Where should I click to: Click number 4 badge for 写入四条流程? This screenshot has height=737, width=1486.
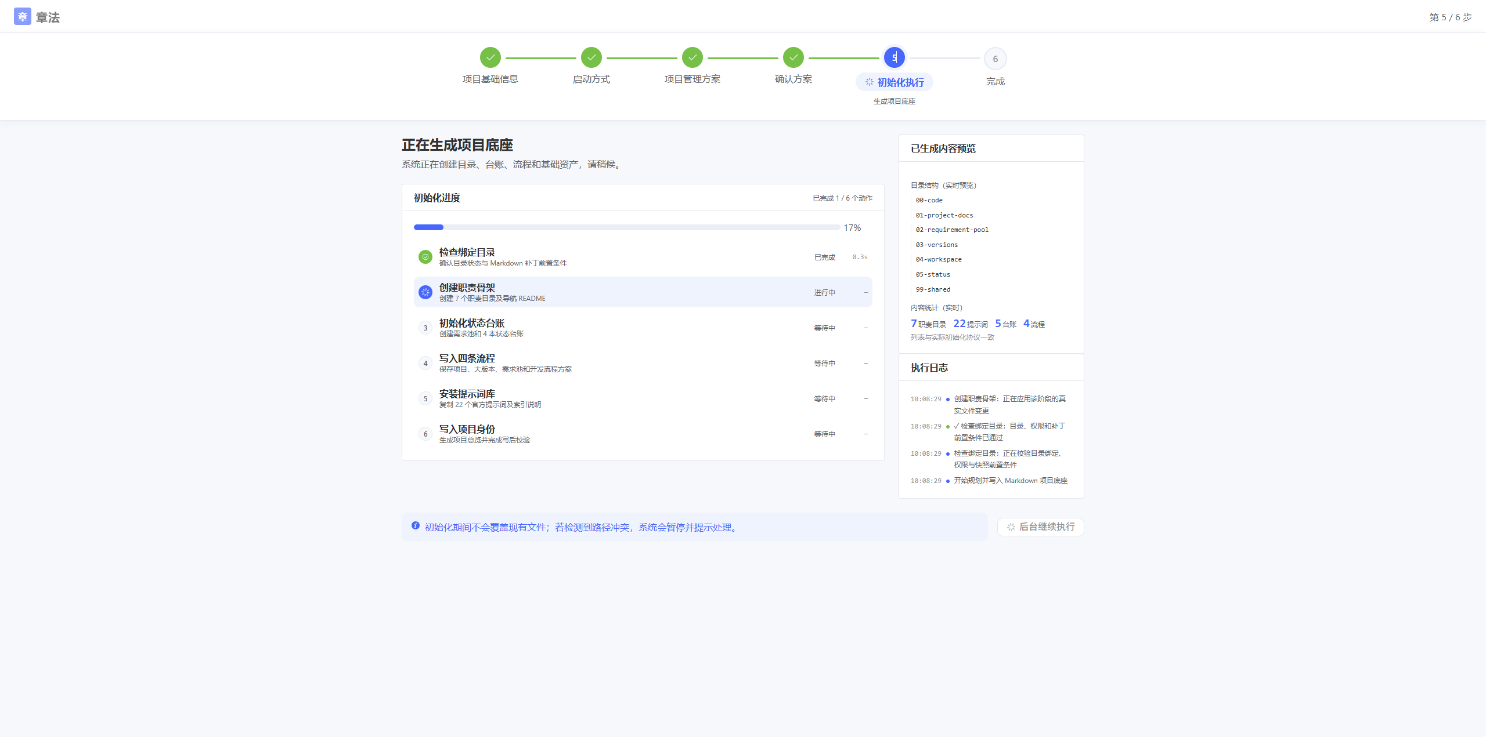tap(425, 363)
